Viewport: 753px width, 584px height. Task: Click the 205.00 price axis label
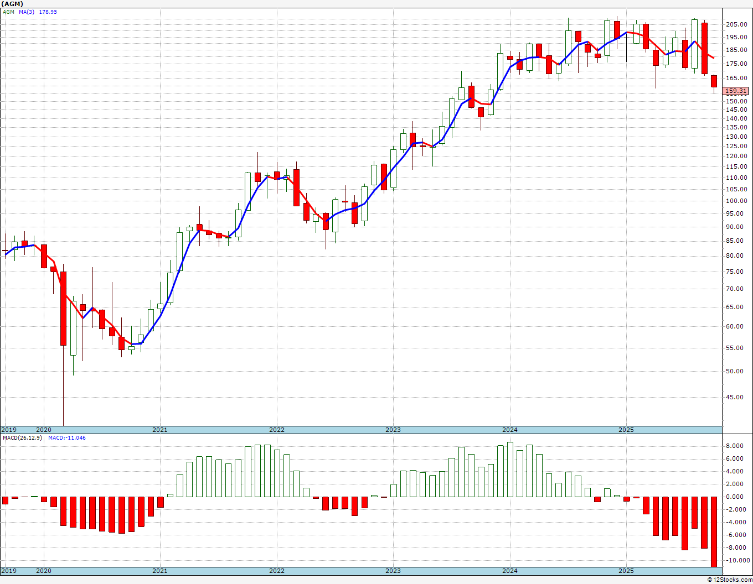point(736,24)
